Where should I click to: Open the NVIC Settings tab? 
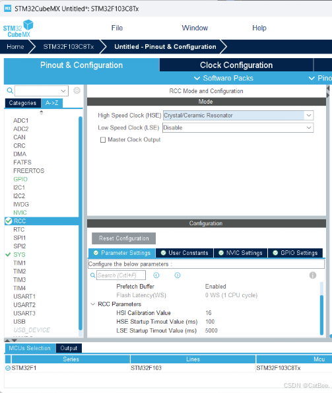(x=241, y=253)
